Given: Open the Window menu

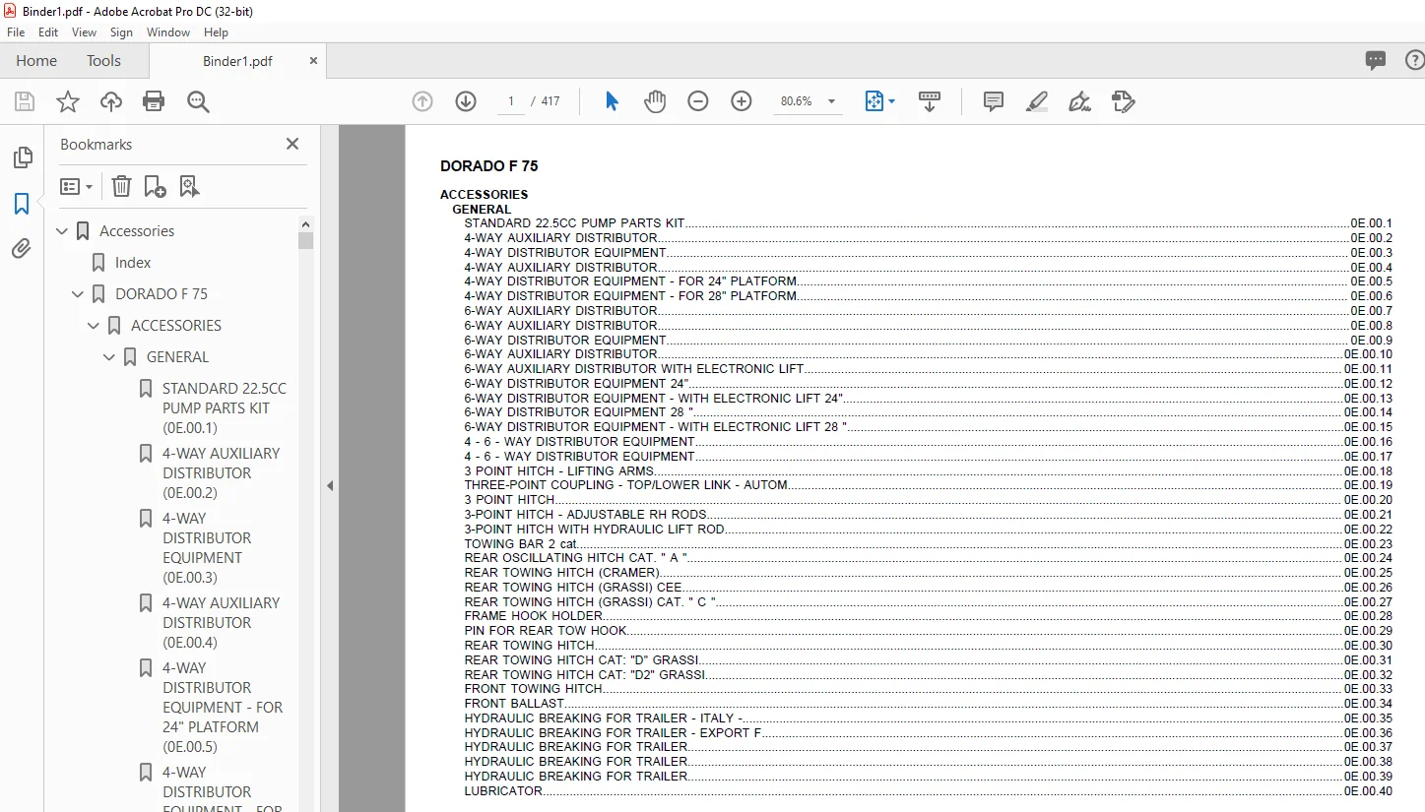Looking at the screenshot, I should 168,32.
